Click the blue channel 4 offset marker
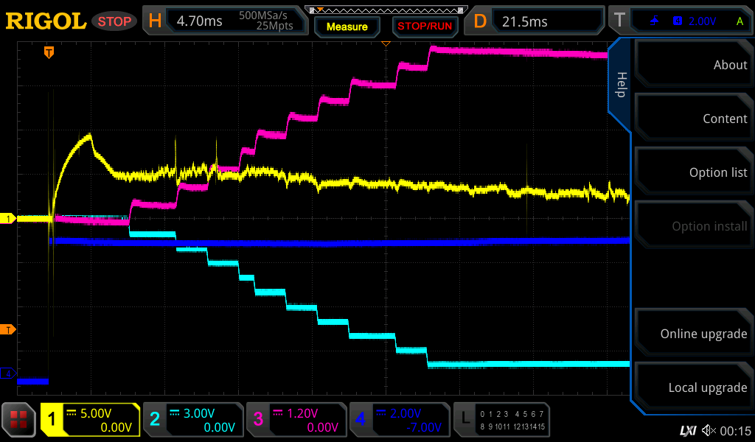The width and height of the screenshot is (755, 442). pos(9,373)
